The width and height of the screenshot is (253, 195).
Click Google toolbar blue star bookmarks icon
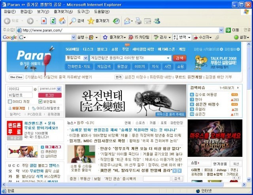(105, 37)
